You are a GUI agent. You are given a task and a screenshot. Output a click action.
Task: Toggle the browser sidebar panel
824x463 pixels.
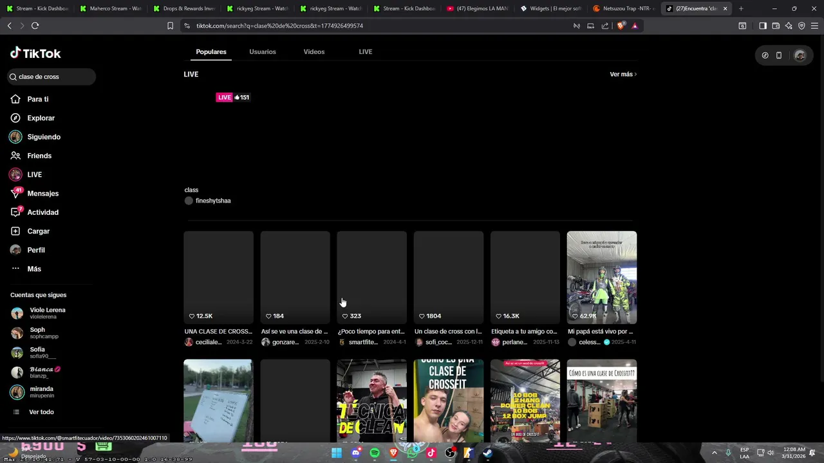[763, 26]
